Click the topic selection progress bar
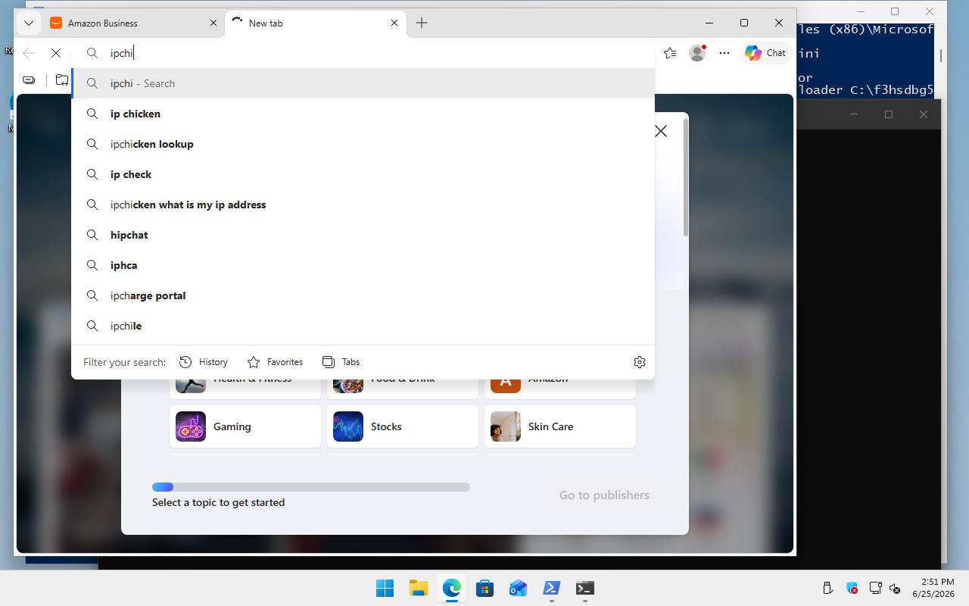 point(311,487)
